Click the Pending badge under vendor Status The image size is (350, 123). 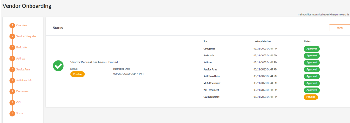click(x=78, y=74)
